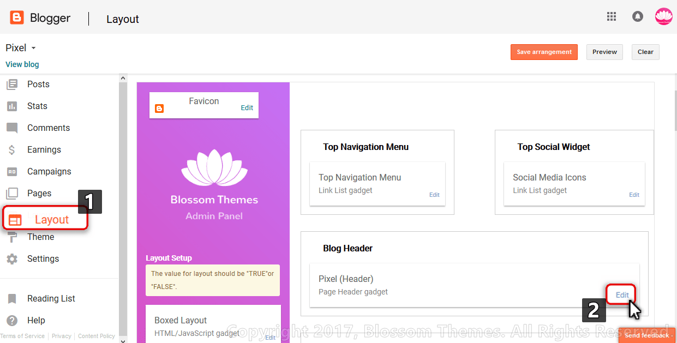Open the Pages menu item
The image size is (677, 343).
click(x=39, y=194)
